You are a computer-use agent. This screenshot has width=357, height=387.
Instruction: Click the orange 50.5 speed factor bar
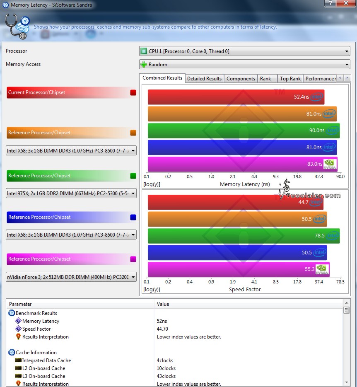point(237,219)
